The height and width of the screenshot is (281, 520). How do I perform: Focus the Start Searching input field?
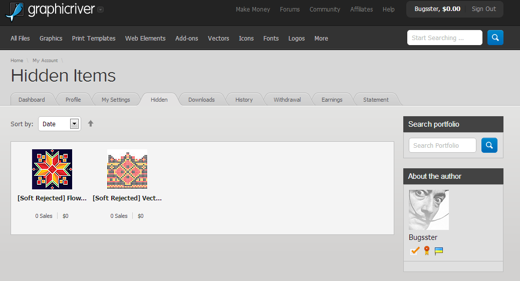[444, 38]
